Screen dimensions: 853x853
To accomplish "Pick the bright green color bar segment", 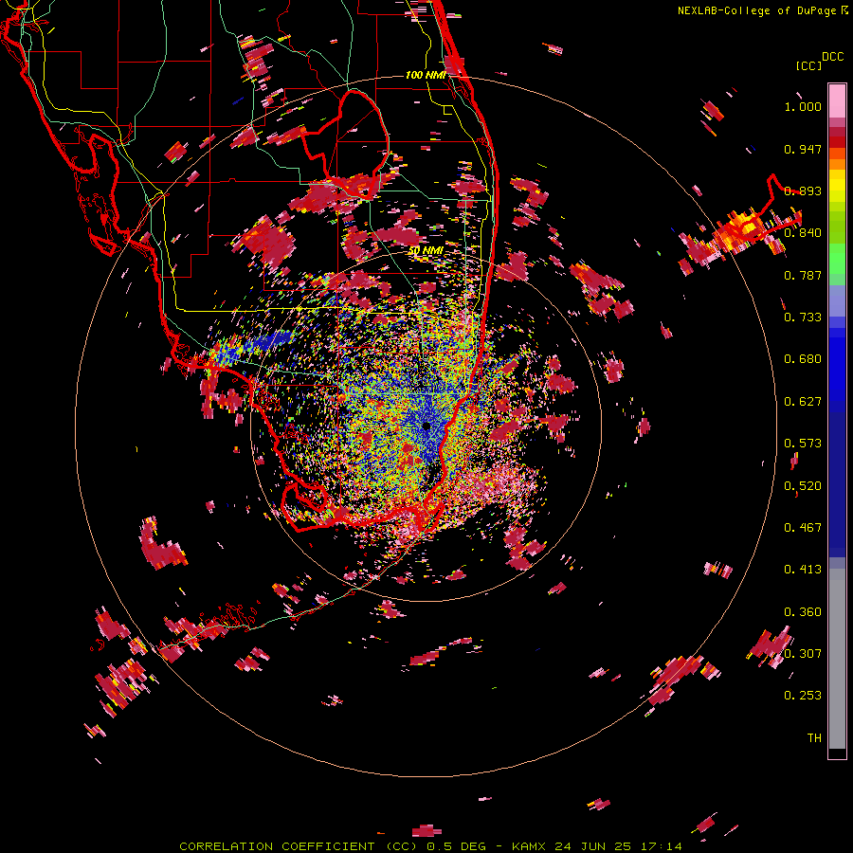I will point(837,259).
